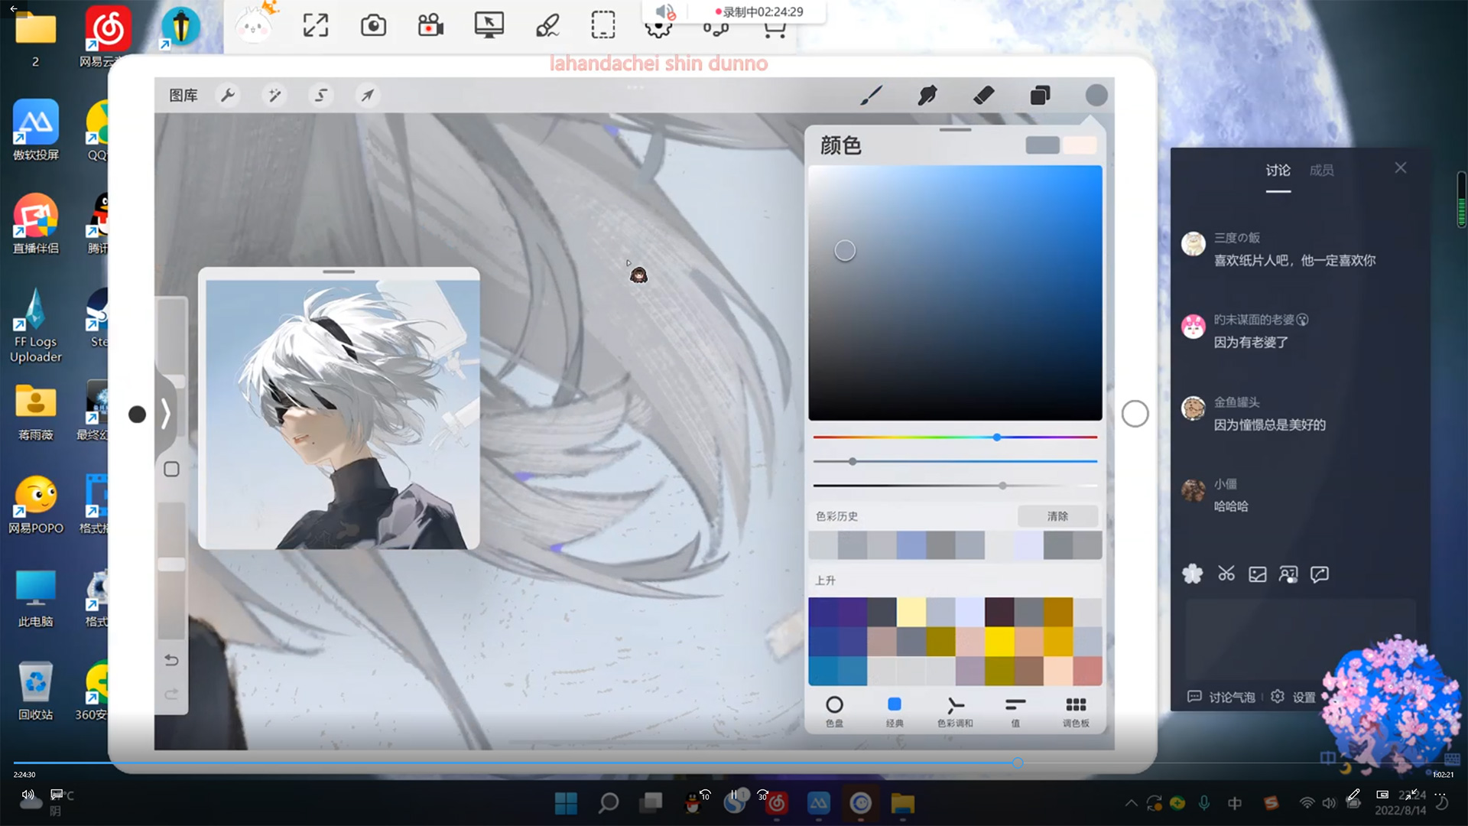This screenshot has height=826, width=1468.
Task: Tap the square modify button on sidebar
Action: 171,470
